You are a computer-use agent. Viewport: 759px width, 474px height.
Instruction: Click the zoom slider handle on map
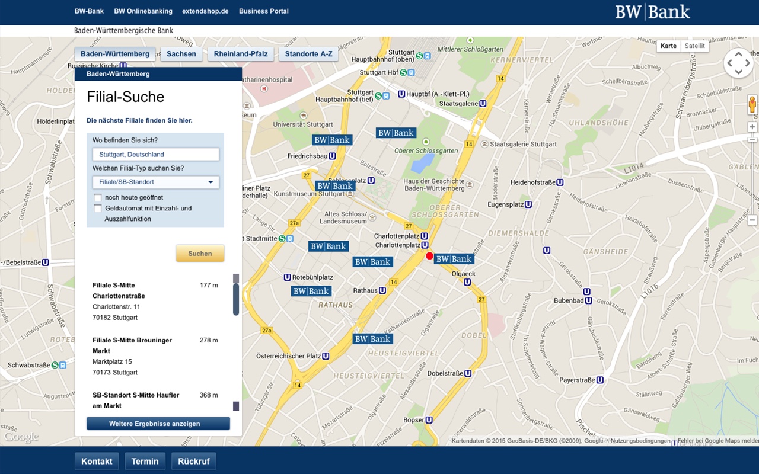click(752, 139)
